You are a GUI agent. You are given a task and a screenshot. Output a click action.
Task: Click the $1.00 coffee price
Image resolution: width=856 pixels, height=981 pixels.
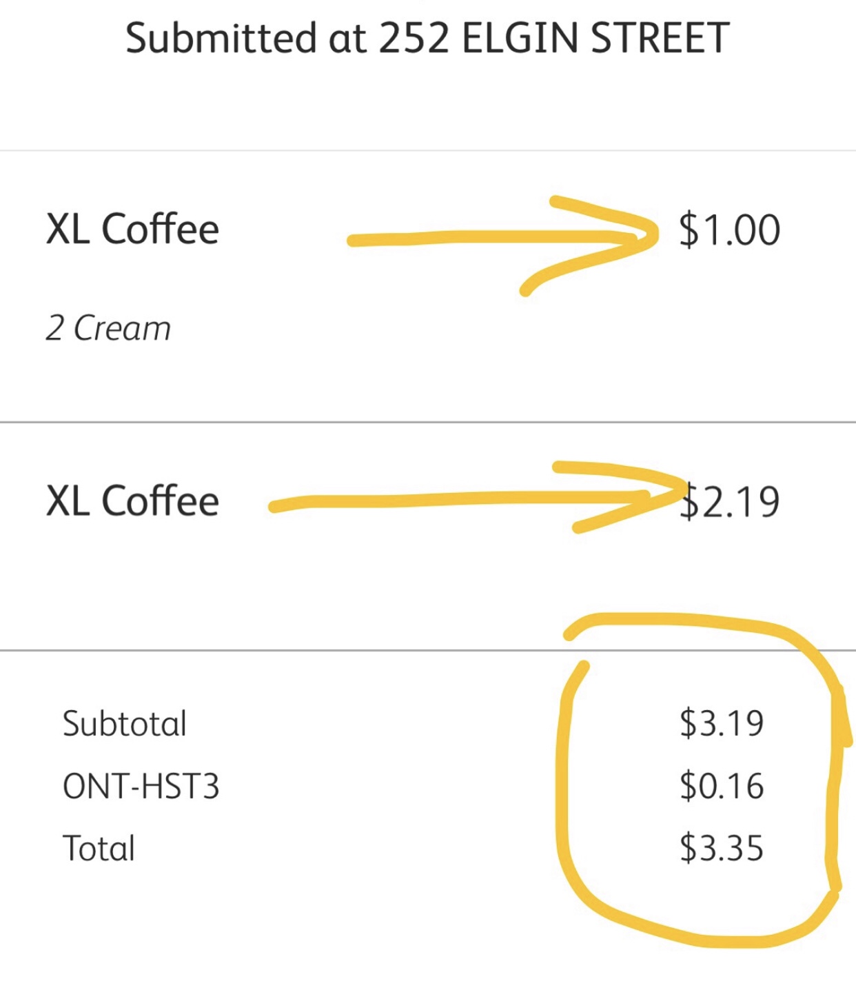[x=729, y=230]
